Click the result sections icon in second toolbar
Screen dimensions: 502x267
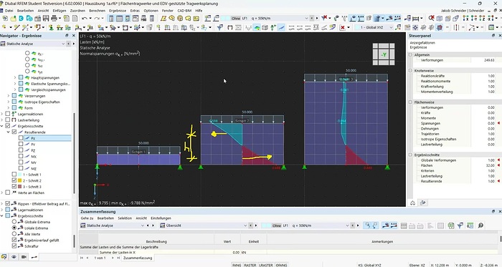[x=281, y=27]
